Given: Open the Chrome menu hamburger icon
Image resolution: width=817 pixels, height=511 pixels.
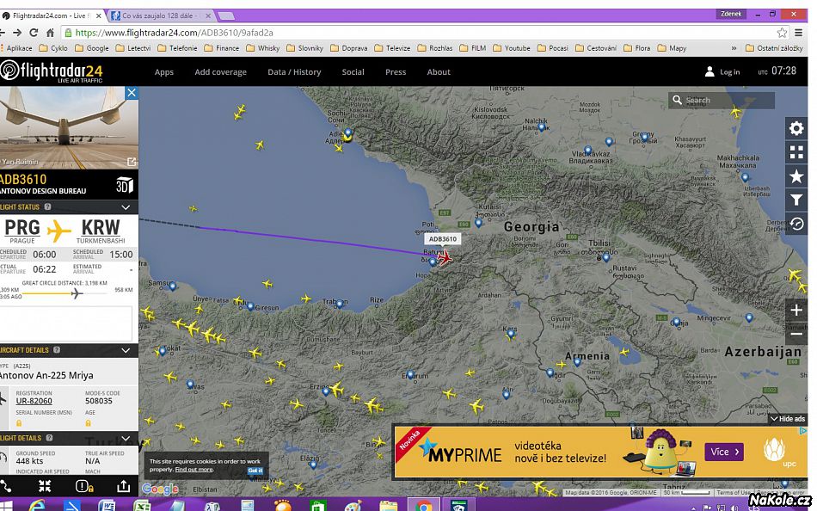Looking at the screenshot, I should pos(798,33).
